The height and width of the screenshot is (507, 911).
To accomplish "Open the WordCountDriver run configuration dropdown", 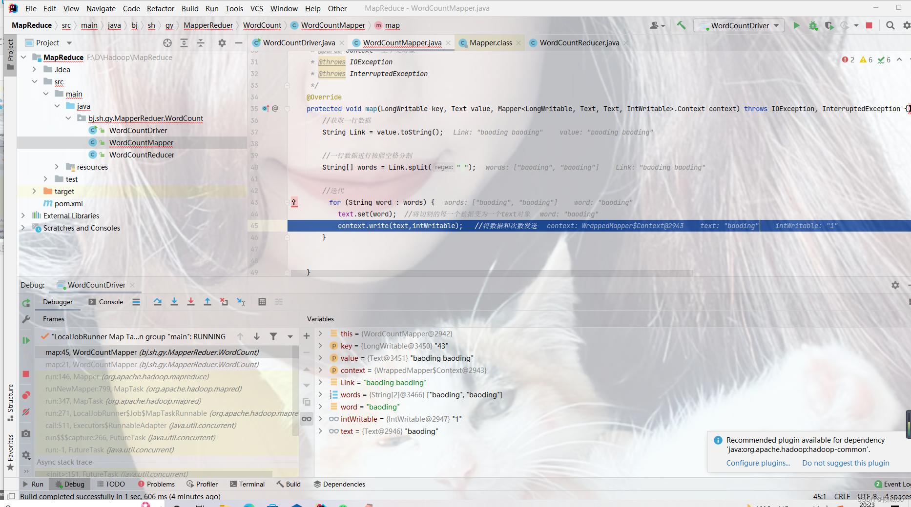I will (x=739, y=25).
